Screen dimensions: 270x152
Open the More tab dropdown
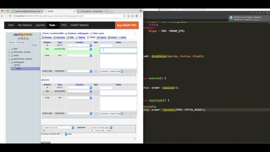(123, 38)
